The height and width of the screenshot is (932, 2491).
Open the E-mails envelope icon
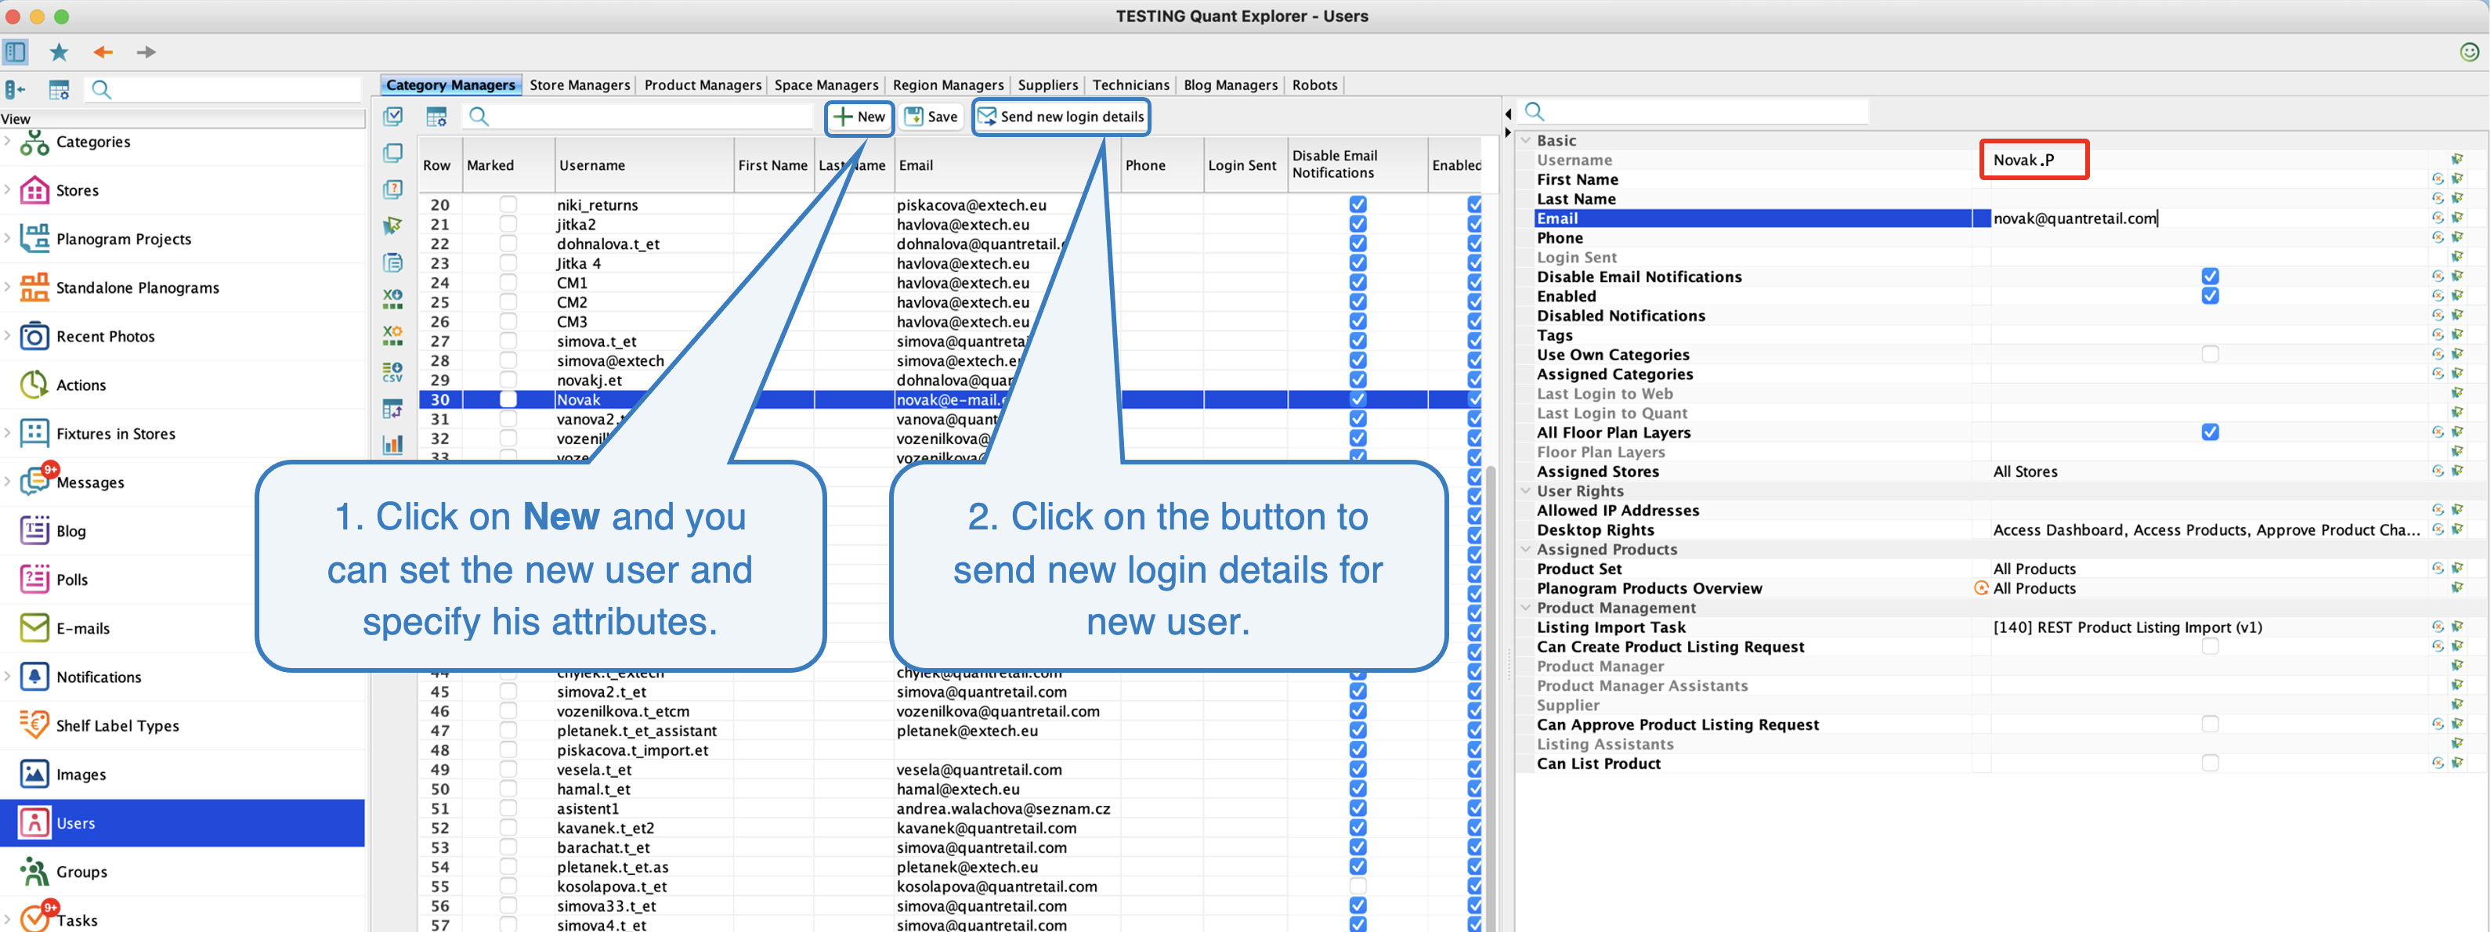tap(34, 628)
